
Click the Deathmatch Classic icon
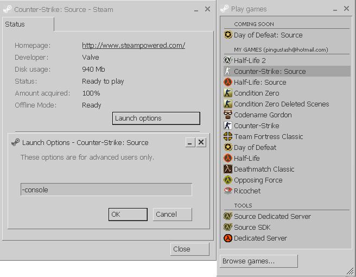pos(228,169)
